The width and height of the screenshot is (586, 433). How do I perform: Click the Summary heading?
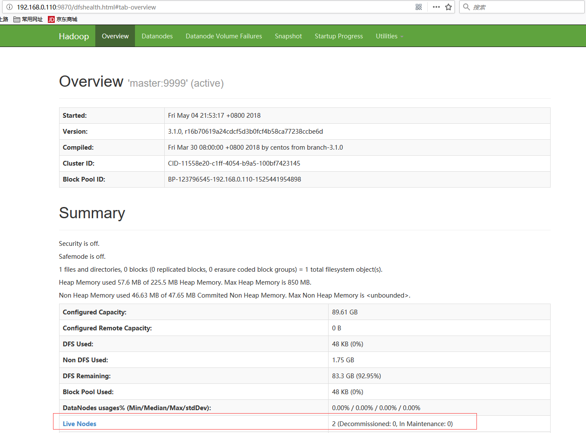point(92,213)
